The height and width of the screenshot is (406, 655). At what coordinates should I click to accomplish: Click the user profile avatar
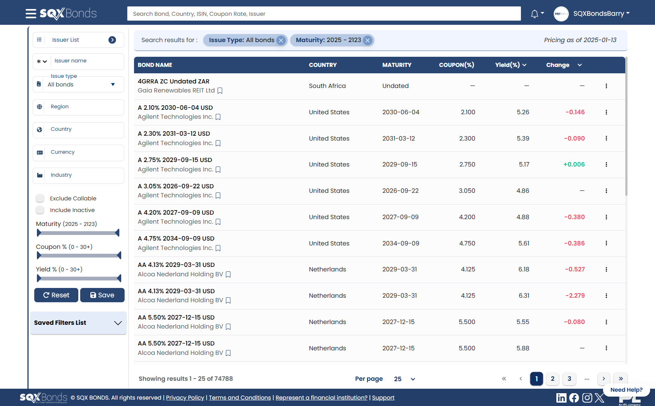click(x=561, y=14)
